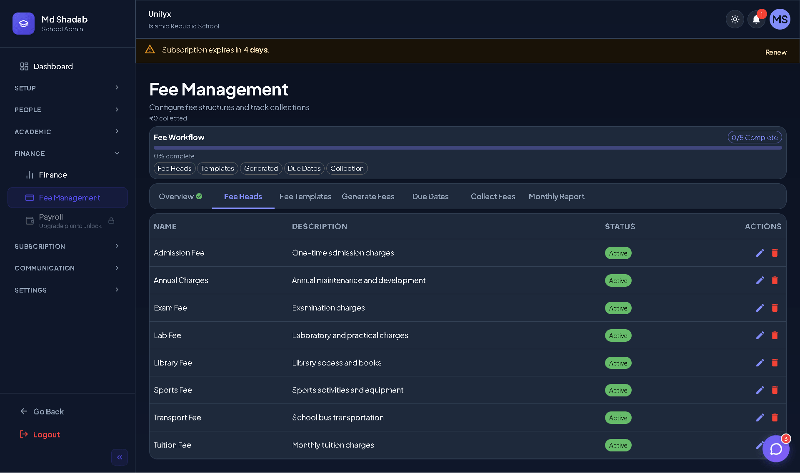Delete the Library Fee head
The width and height of the screenshot is (800, 473).
[775, 363]
